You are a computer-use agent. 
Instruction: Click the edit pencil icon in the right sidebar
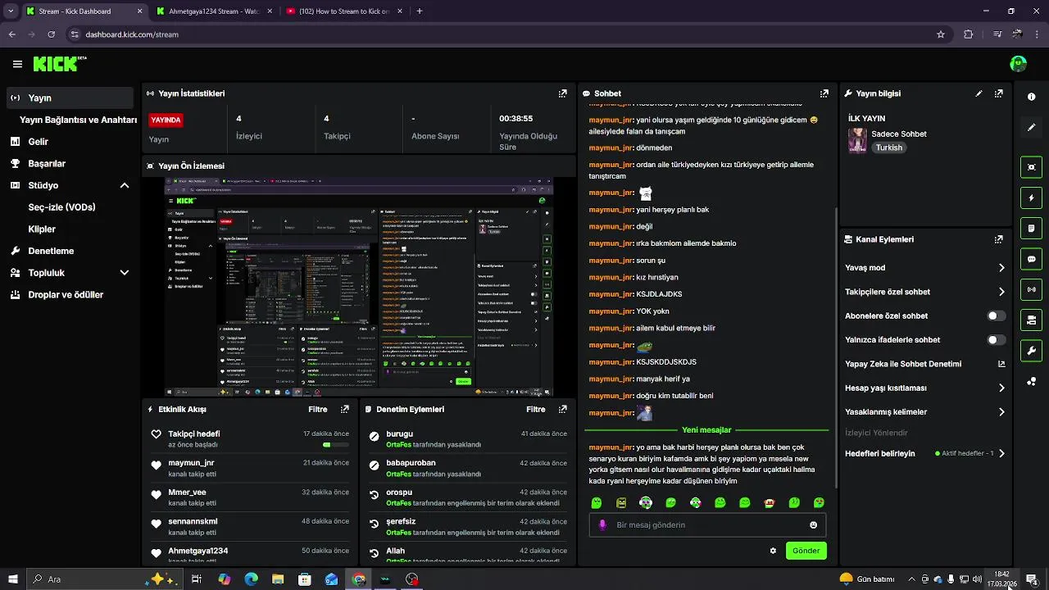point(1031,128)
